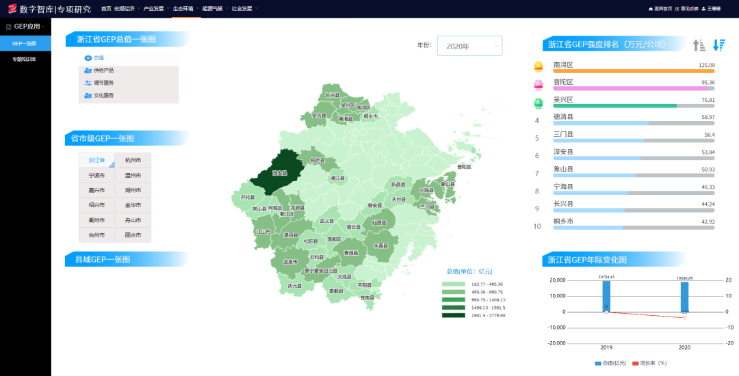
Task: Click the 衢州市 region button
Action: click(x=96, y=220)
